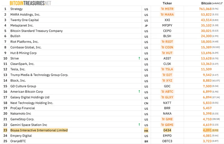Click the HUT ticker badge
Screen dimensions: 224x144
pos(167,53)
